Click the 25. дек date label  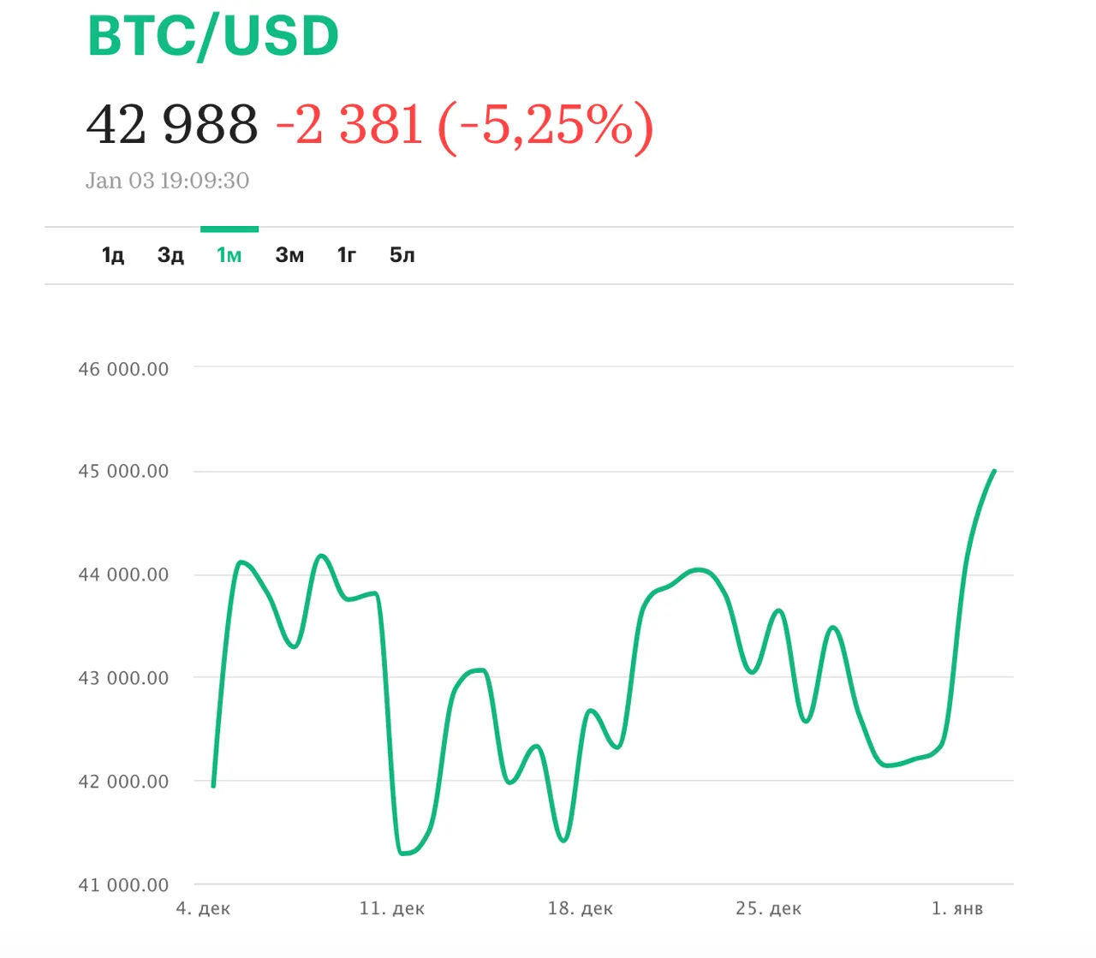[769, 908]
